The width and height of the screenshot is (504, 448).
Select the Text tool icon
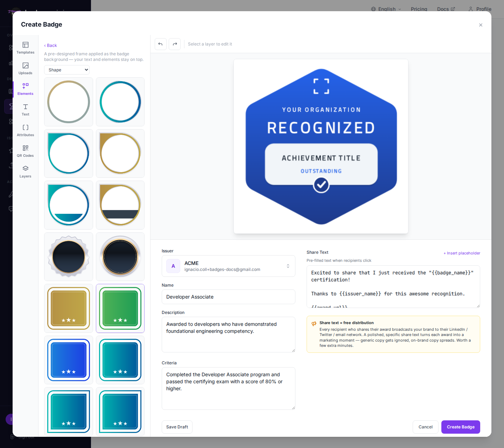26,107
